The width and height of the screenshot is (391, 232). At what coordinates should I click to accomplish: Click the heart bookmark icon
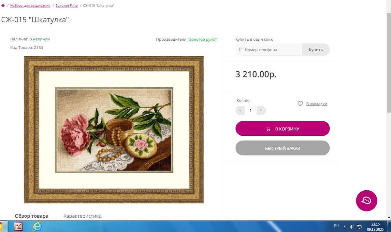(x=300, y=104)
